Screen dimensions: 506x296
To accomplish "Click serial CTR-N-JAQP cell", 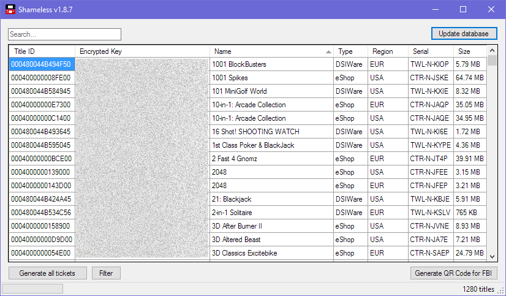I will (431, 105).
